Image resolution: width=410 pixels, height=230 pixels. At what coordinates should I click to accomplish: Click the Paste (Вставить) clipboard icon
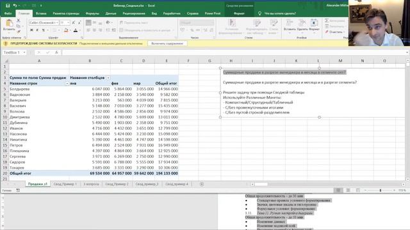(9, 23)
